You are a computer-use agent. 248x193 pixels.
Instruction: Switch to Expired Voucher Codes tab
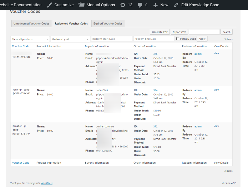pyautogui.click(x=108, y=24)
